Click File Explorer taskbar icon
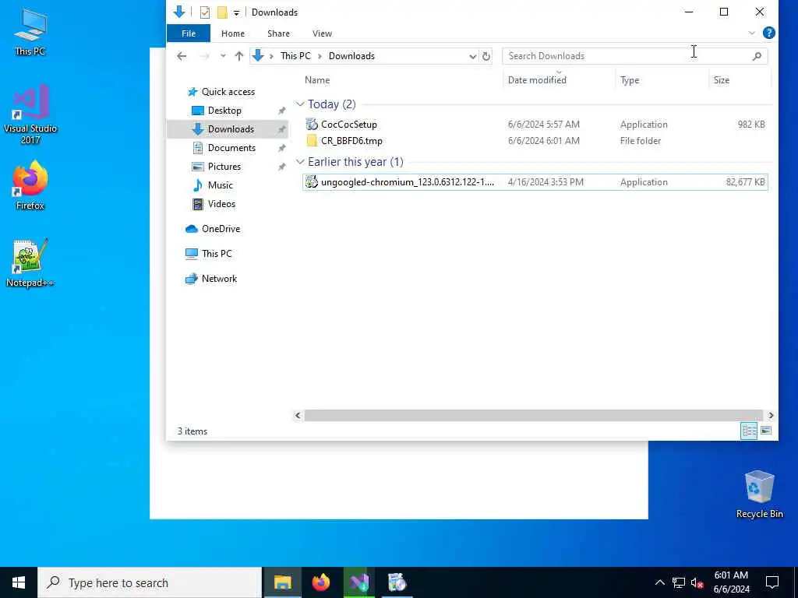 click(282, 582)
